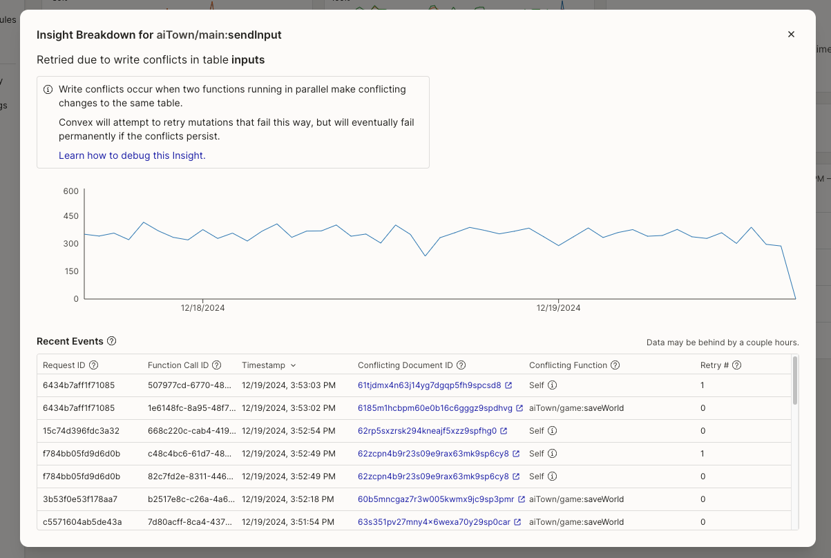Open document 62rp5sxzrsk294kneajf5xzz9spfhg0

point(427,431)
